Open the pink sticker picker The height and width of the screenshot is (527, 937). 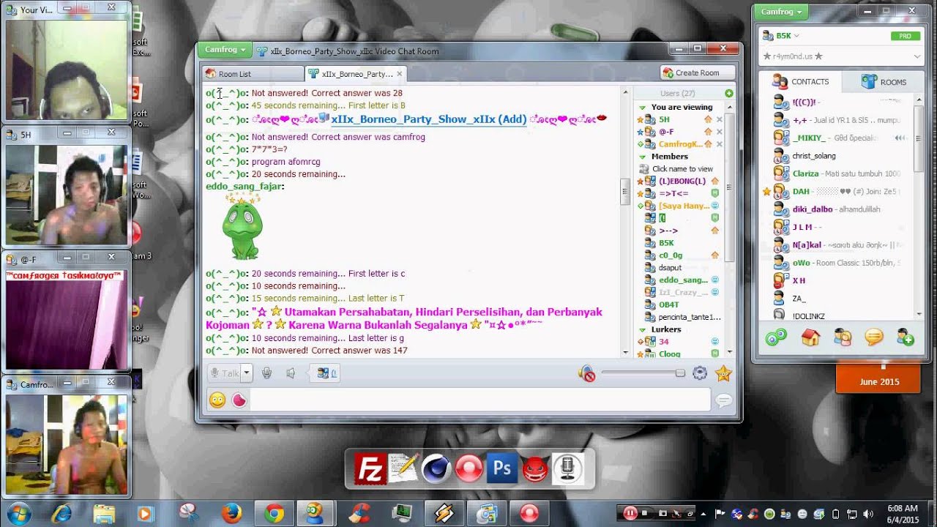click(239, 400)
